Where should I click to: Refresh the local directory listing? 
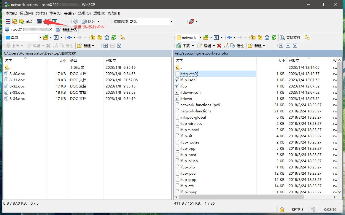click(114, 37)
